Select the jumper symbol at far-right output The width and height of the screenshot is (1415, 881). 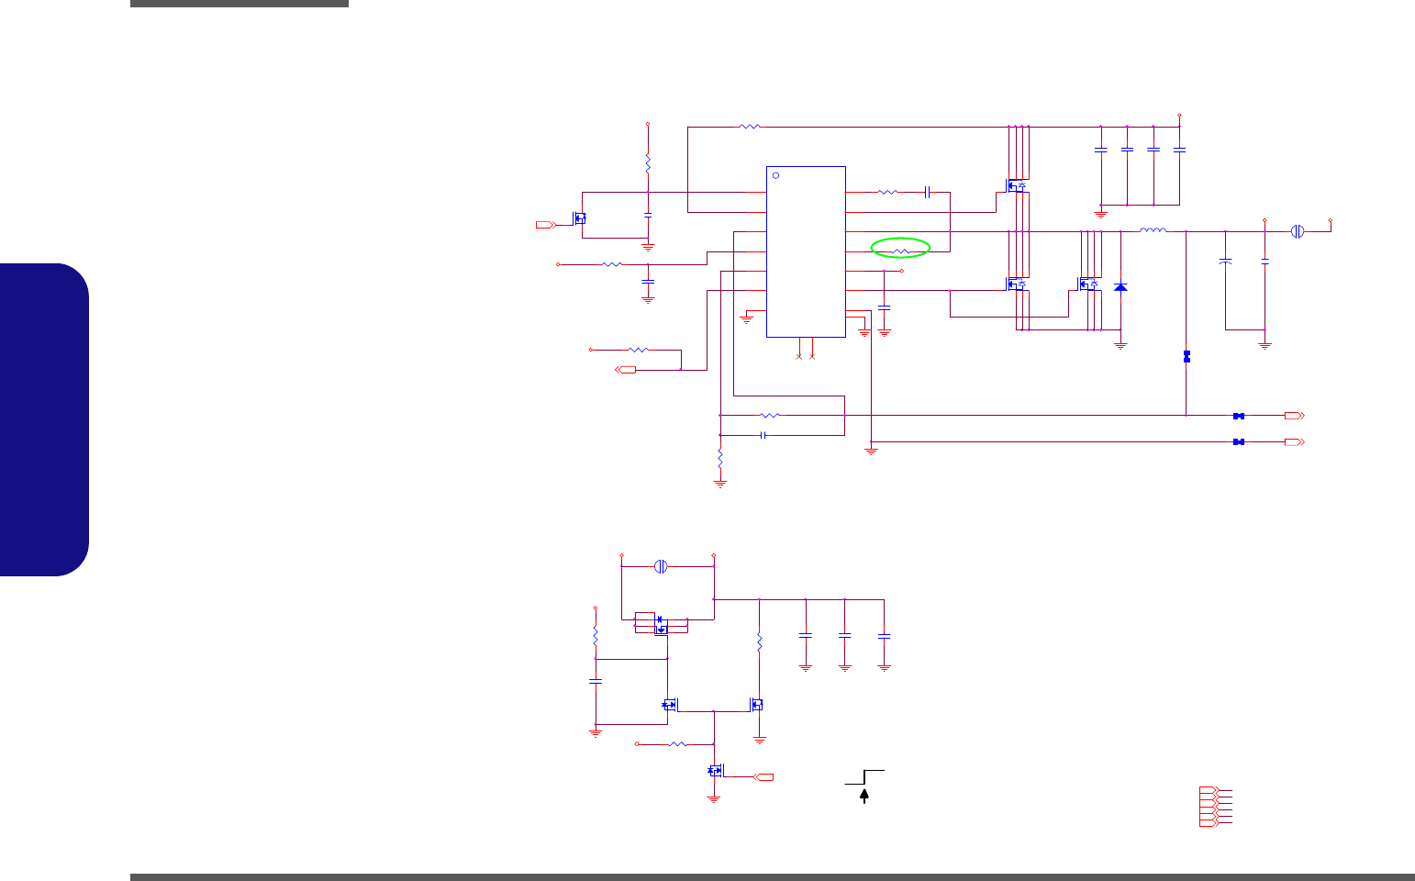pos(1298,231)
